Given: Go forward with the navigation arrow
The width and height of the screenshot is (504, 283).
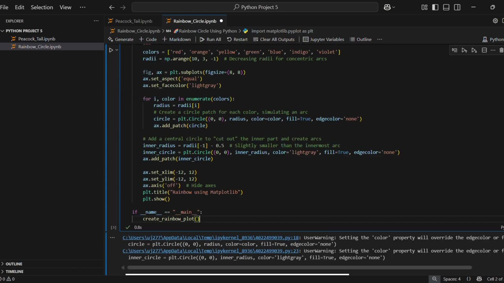Looking at the screenshot, I should [x=123, y=7].
